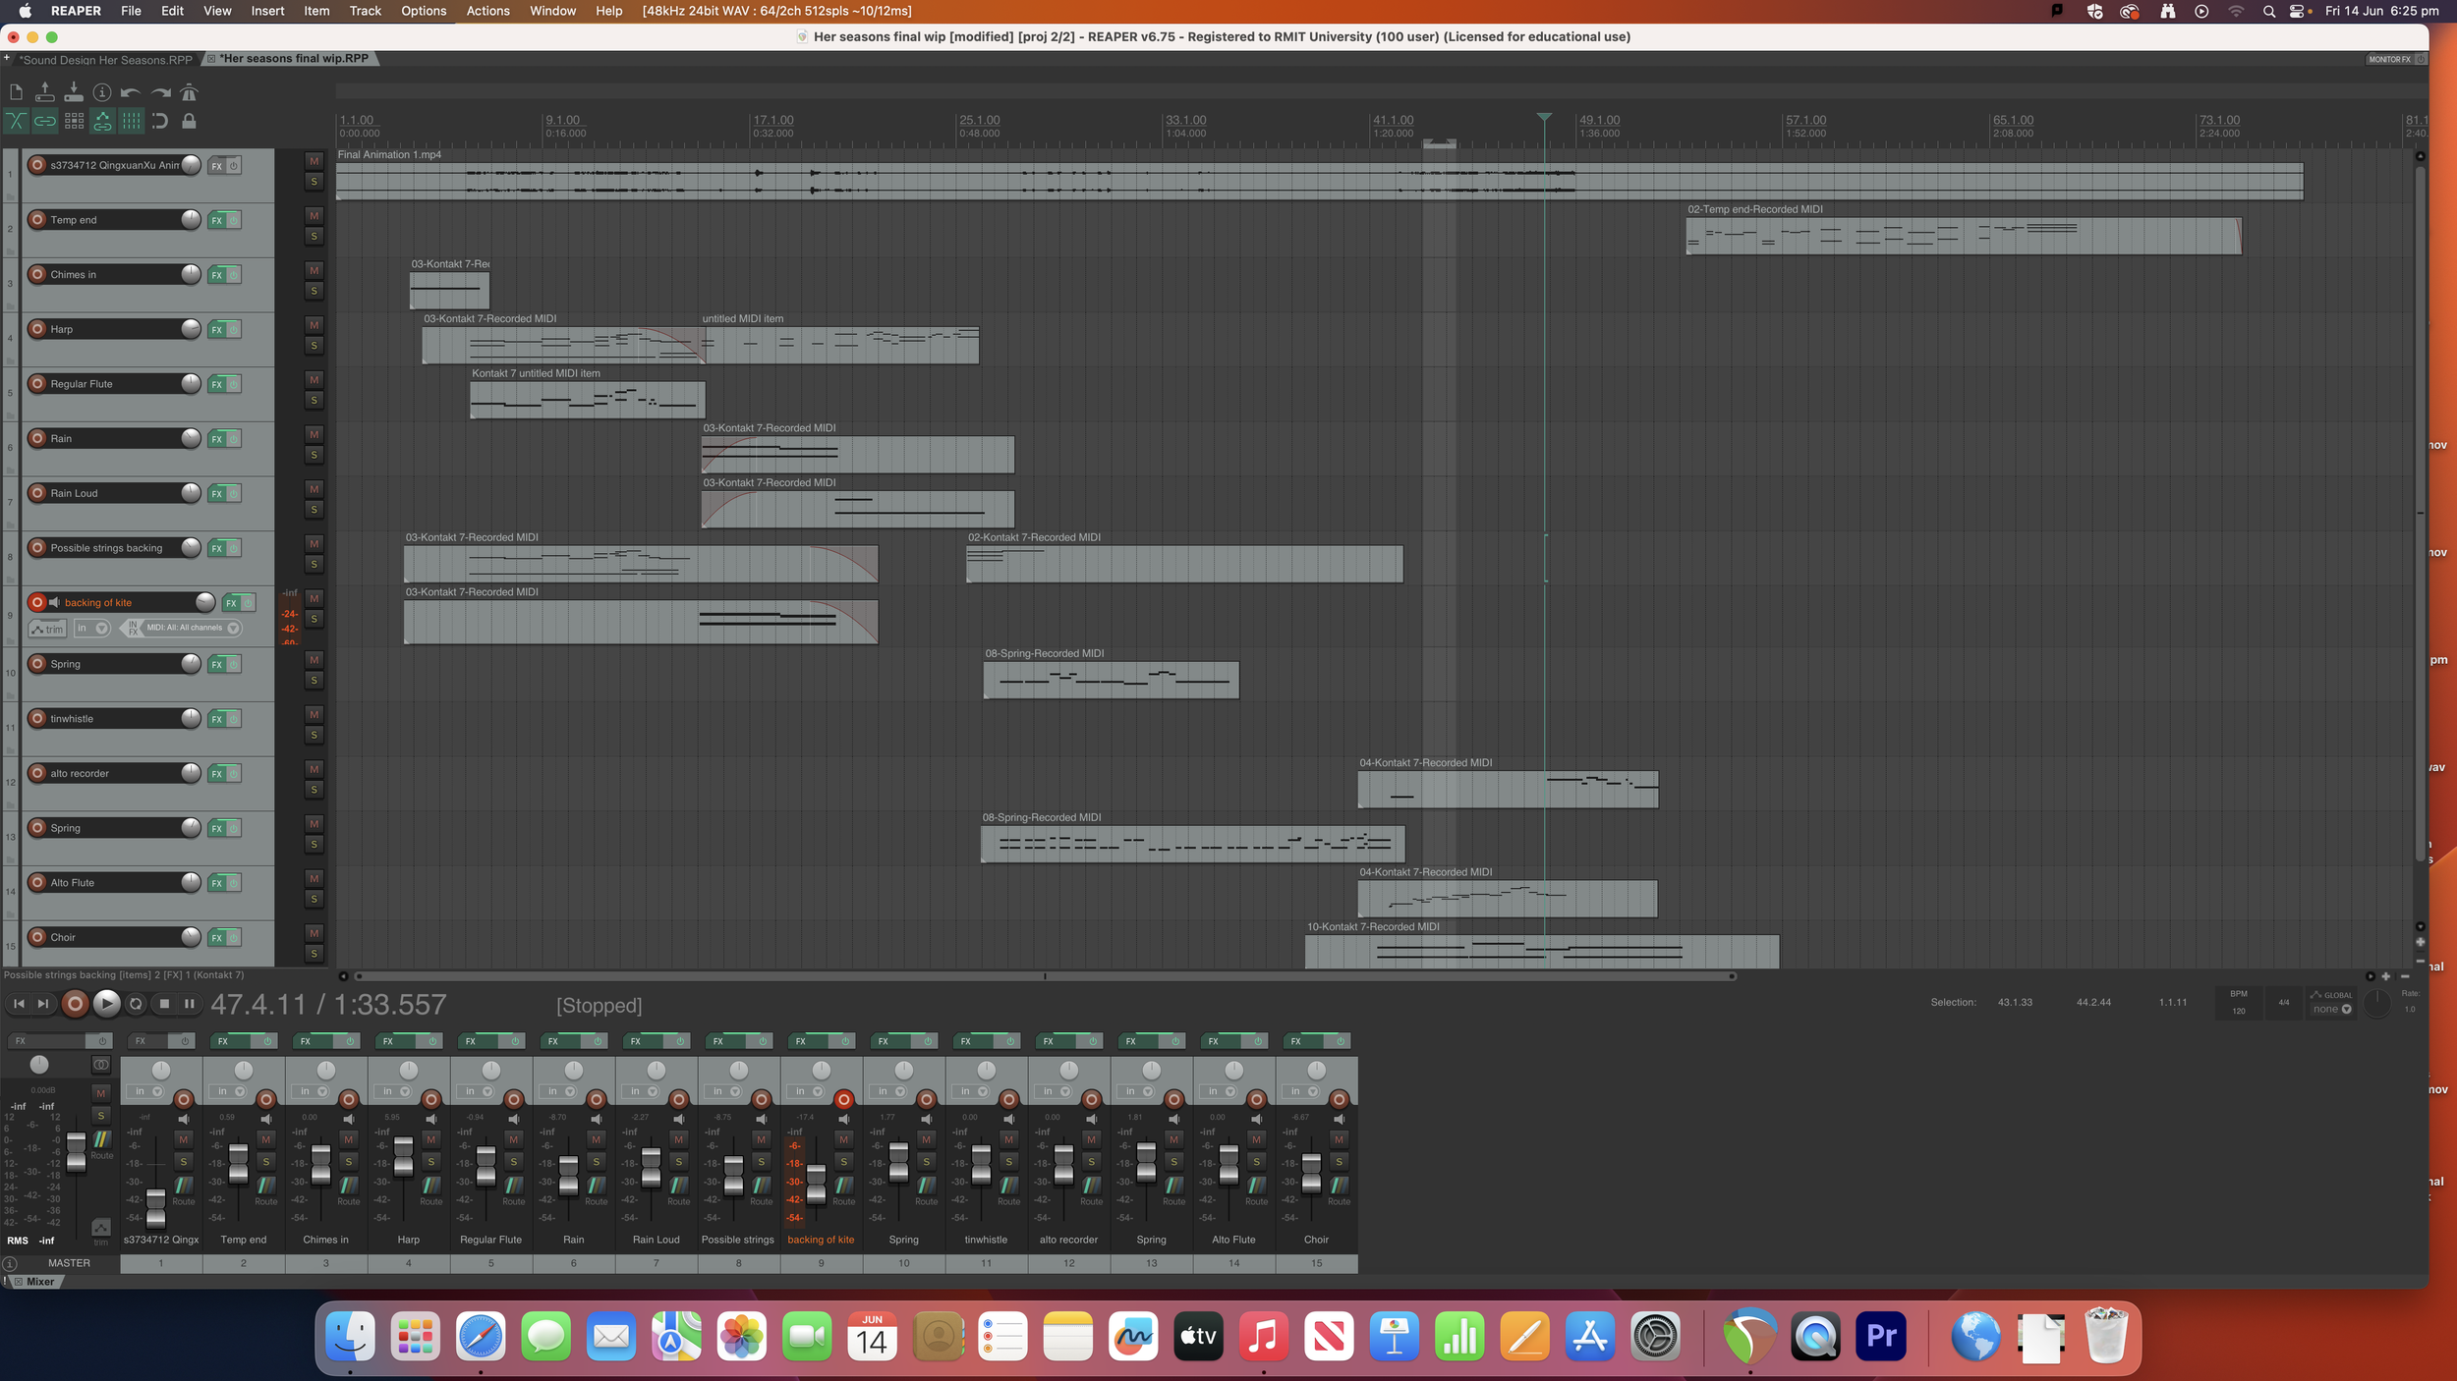Open FX for Choir track

coord(217,938)
